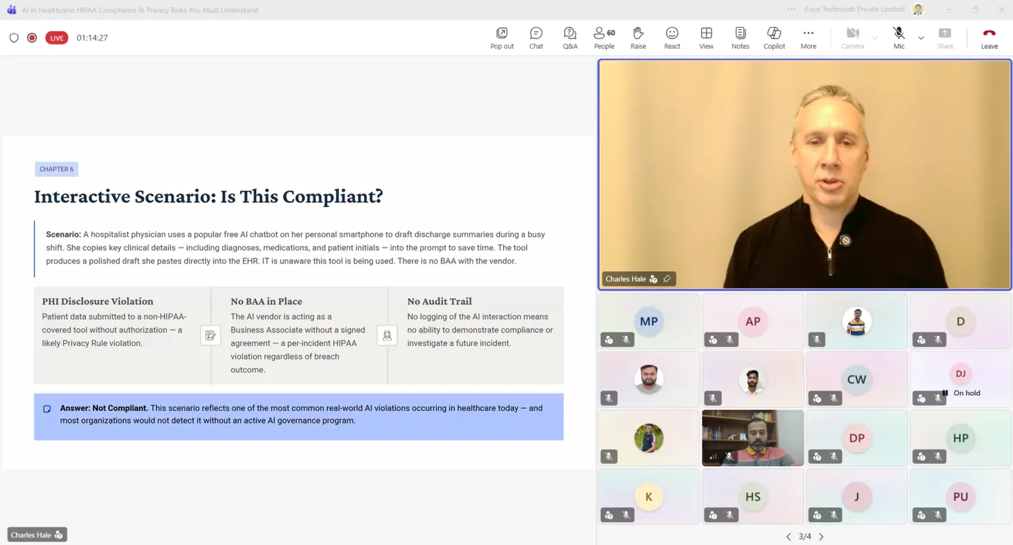Toggle the microphone mute
1013x545 pixels.
point(899,38)
